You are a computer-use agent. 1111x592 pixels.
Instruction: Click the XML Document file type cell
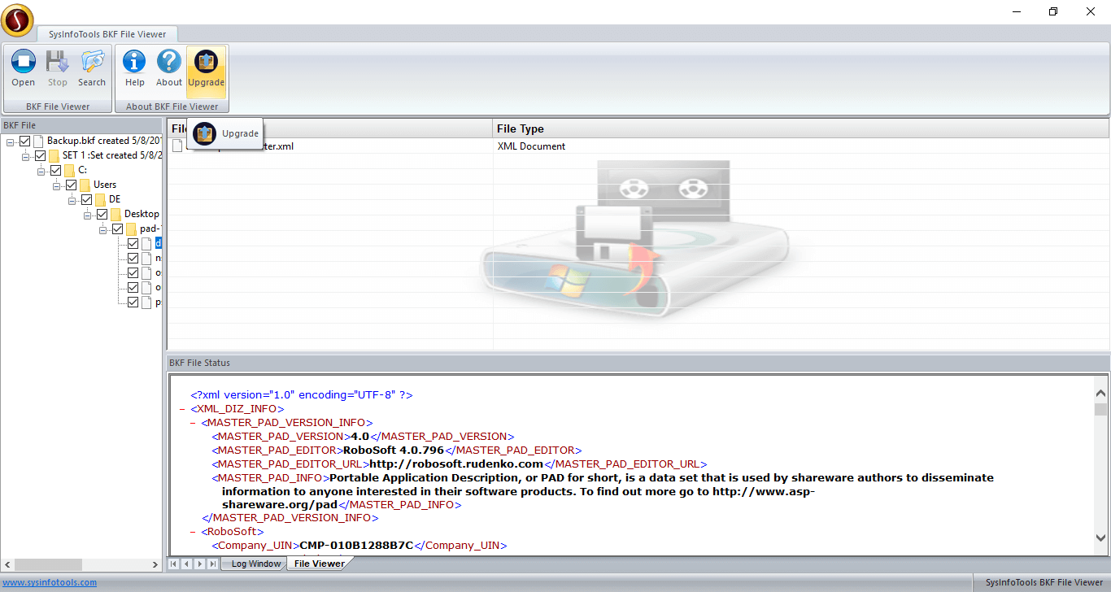coord(531,146)
